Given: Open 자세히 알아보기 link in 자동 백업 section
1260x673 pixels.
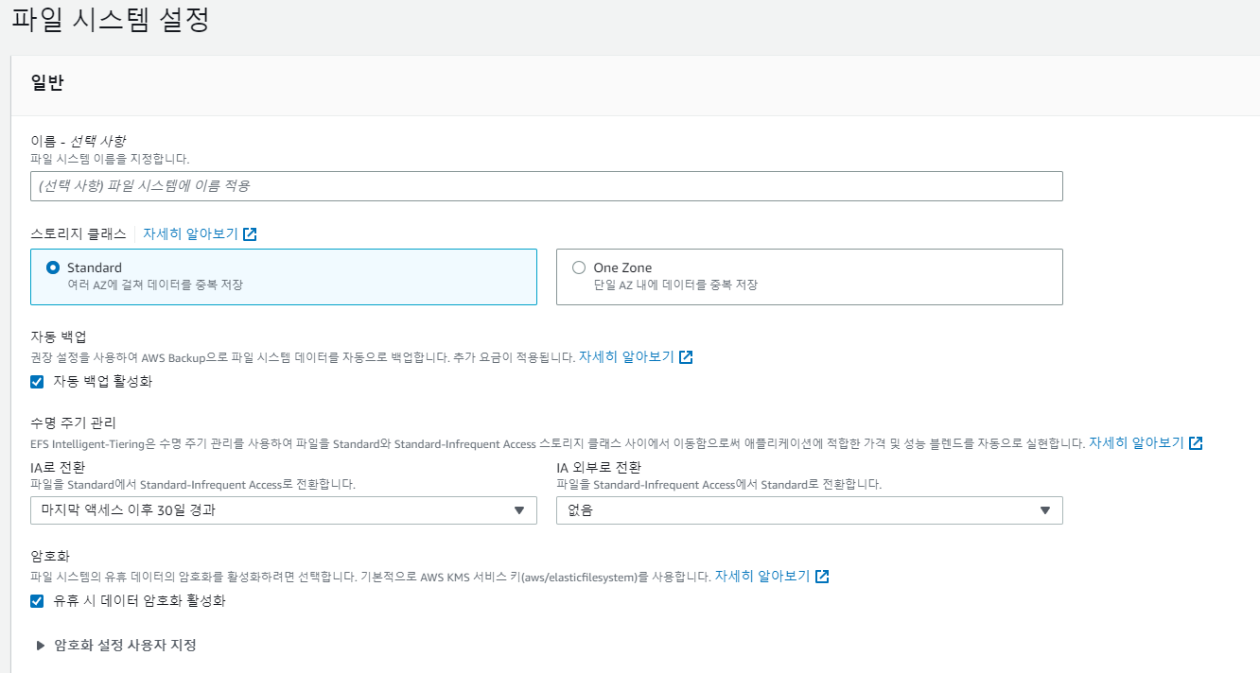Looking at the screenshot, I should pyautogui.click(x=626, y=357).
